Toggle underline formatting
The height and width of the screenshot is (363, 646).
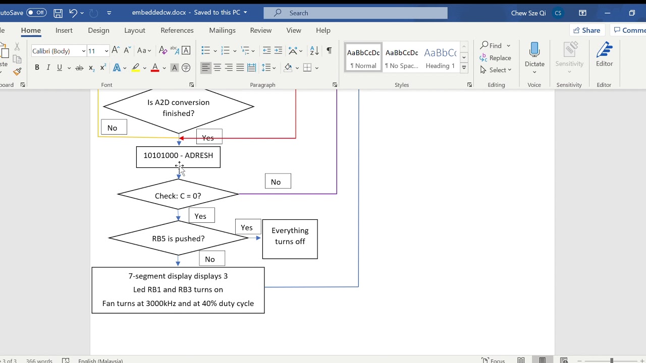pyautogui.click(x=60, y=68)
